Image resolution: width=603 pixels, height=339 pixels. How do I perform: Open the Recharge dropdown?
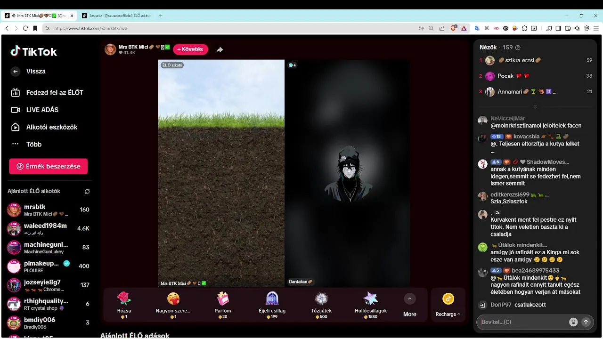pyautogui.click(x=448, y=305)
